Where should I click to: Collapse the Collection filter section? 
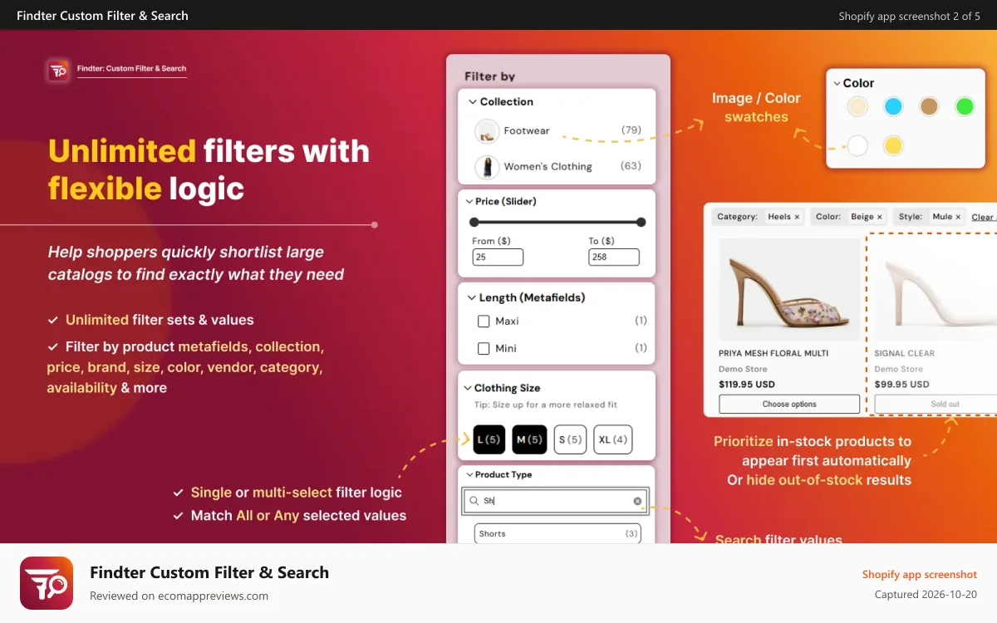(x=473, y=102)
